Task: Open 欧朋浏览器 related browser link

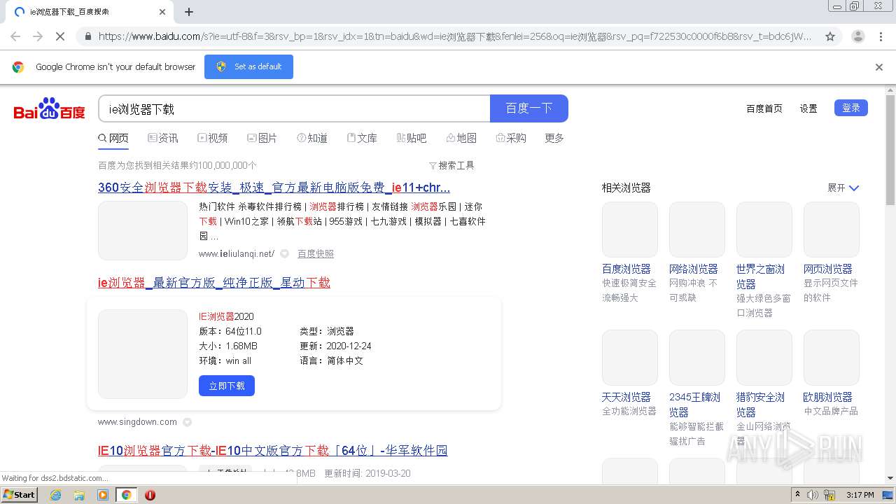Action: pyautogui.click(x=828, y=397)
